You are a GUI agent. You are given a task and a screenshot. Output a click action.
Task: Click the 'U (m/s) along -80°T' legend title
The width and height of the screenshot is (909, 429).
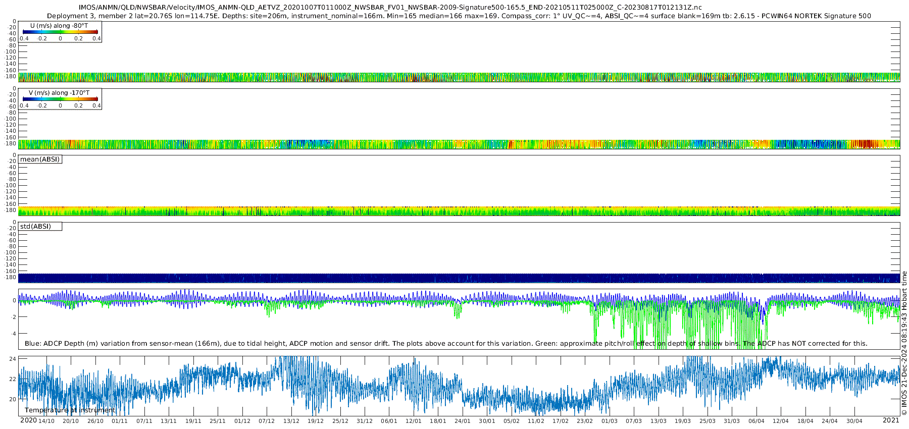[x=59, y=26]
